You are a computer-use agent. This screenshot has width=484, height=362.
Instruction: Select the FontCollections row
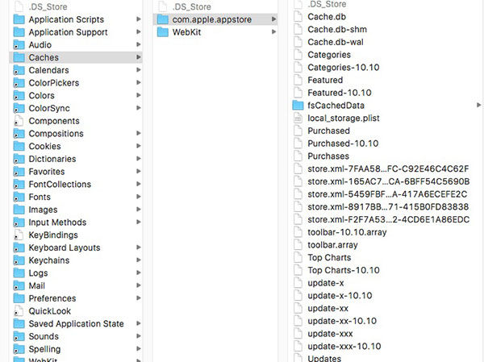[76, 184]
